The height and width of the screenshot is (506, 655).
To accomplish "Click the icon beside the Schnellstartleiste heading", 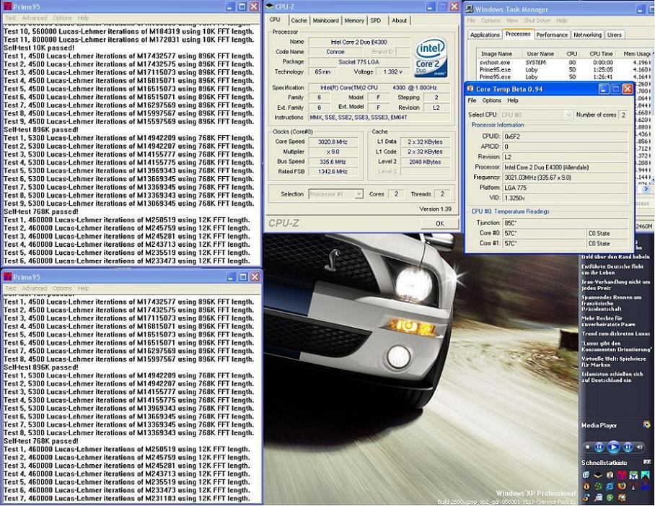I will click(647, 462).
